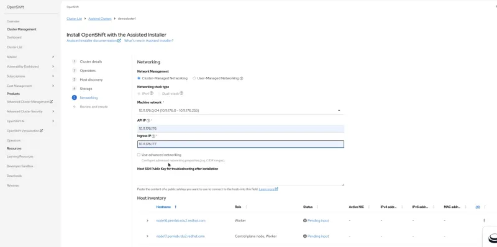This screenshot has width=497, height=247.
Task: Open Operators under Cluster Management sidebar
Action: (14, 140)
